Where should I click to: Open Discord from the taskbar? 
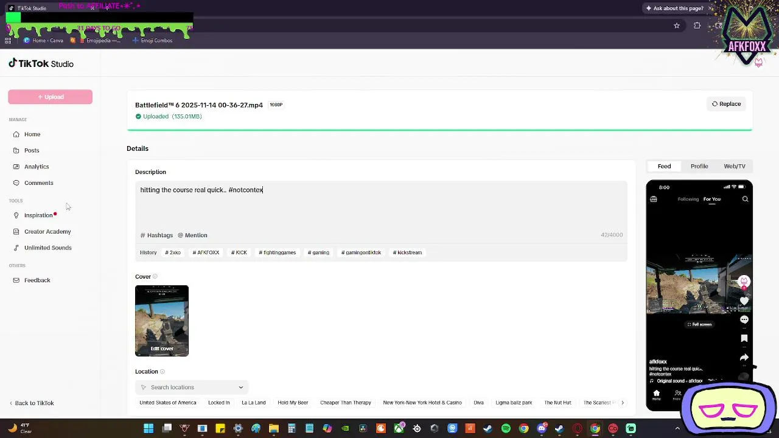click(x=542, y=428)
